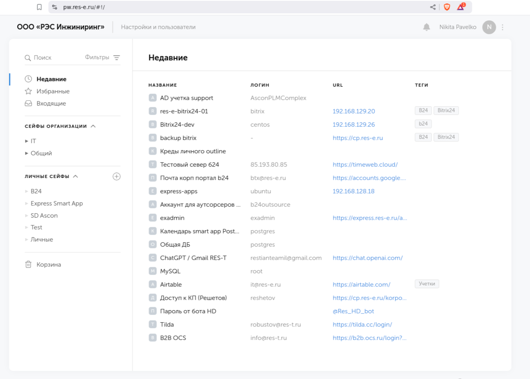This screenshot has width=530, height=379.
Task: Click the Brave shield icon in address bar
Action: pos(447,7)
